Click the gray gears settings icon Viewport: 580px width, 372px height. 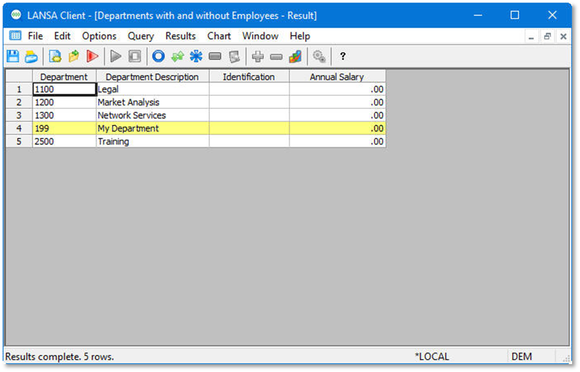[x=319, y=57]
